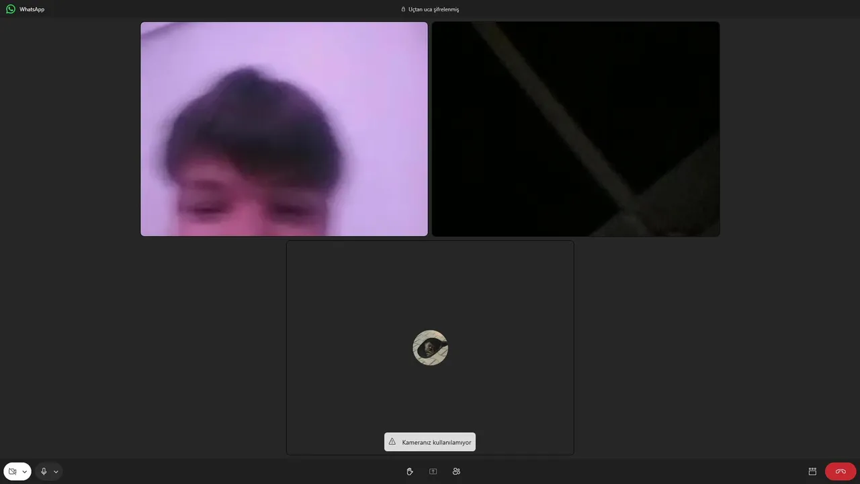Click the camera warning triangle icon

pos(392,442)
